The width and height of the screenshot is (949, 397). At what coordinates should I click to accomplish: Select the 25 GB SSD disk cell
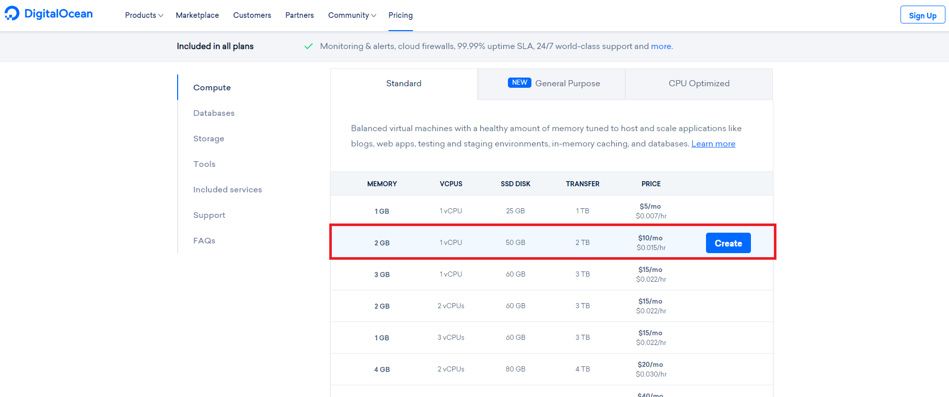[x=516, y=211]
